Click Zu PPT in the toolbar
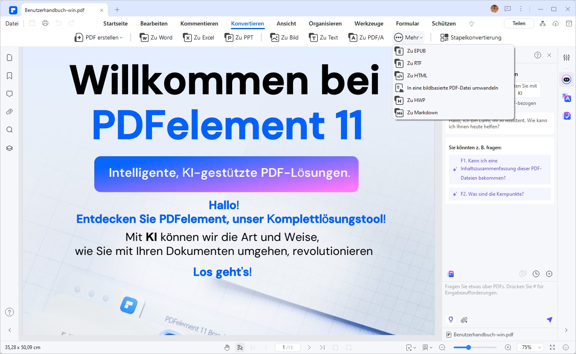576x354 pixels. click(238, 37)
